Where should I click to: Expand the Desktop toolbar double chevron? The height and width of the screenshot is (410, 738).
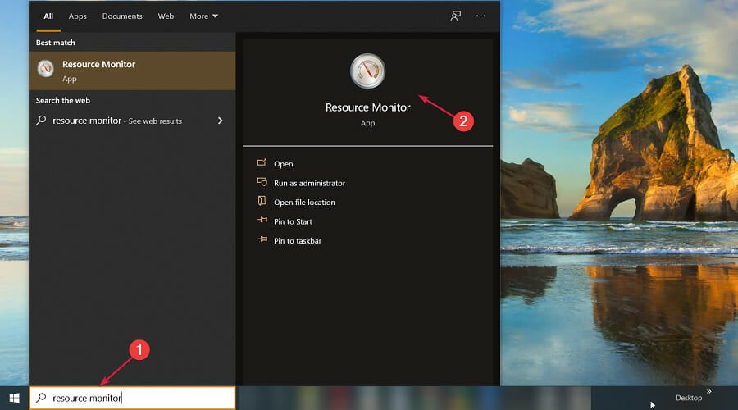(708, 391)
